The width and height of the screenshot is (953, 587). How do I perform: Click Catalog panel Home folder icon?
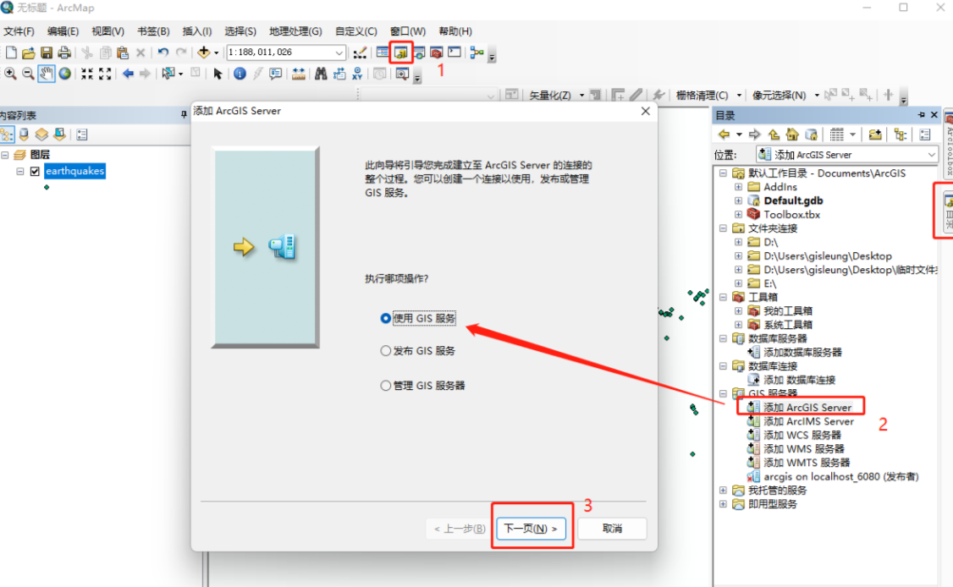click(x=792, y=134)
